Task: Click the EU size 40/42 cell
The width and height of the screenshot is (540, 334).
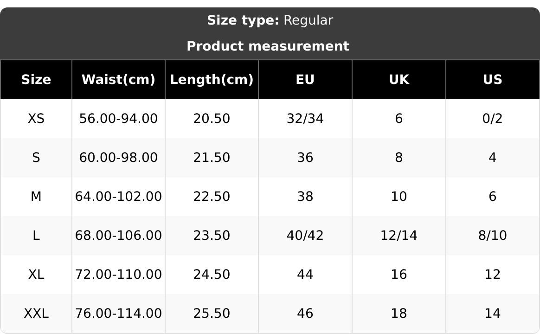Action: (x=305, y=236)
